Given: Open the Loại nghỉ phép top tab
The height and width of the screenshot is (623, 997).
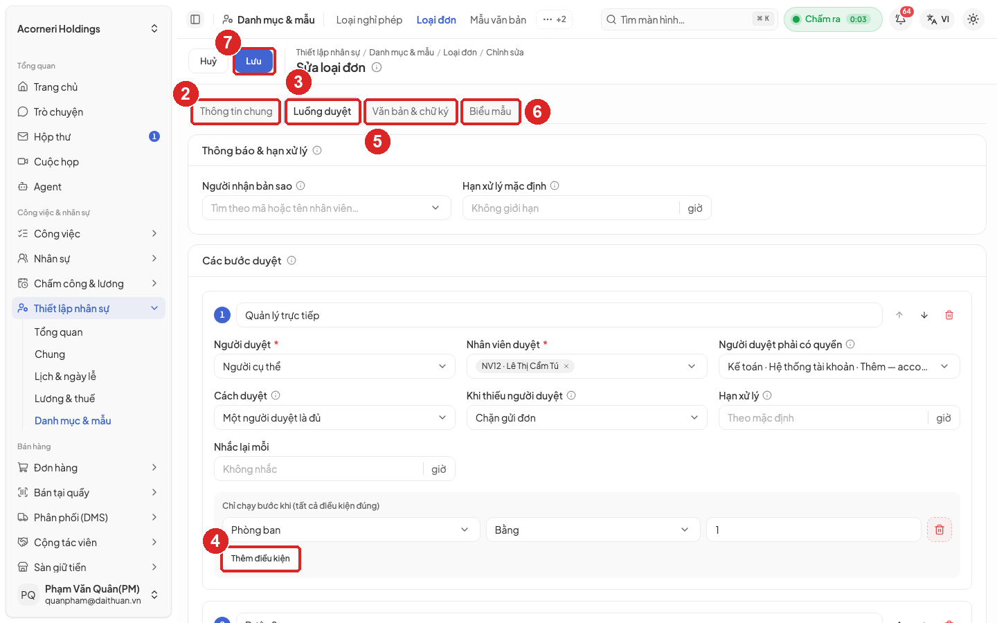Looking at the screenshot, I should [369, 19].
